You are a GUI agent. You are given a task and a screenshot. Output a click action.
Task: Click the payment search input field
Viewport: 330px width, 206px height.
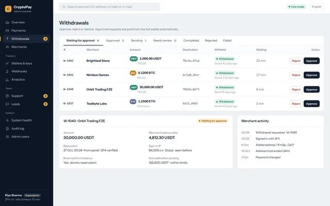[109, 7]
